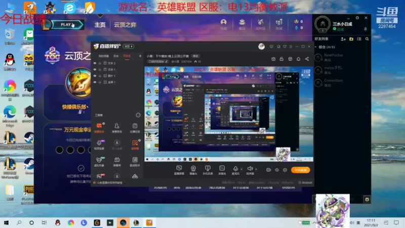Open the virtual avatar tool (虚拟形象)

tap(99, 162)
